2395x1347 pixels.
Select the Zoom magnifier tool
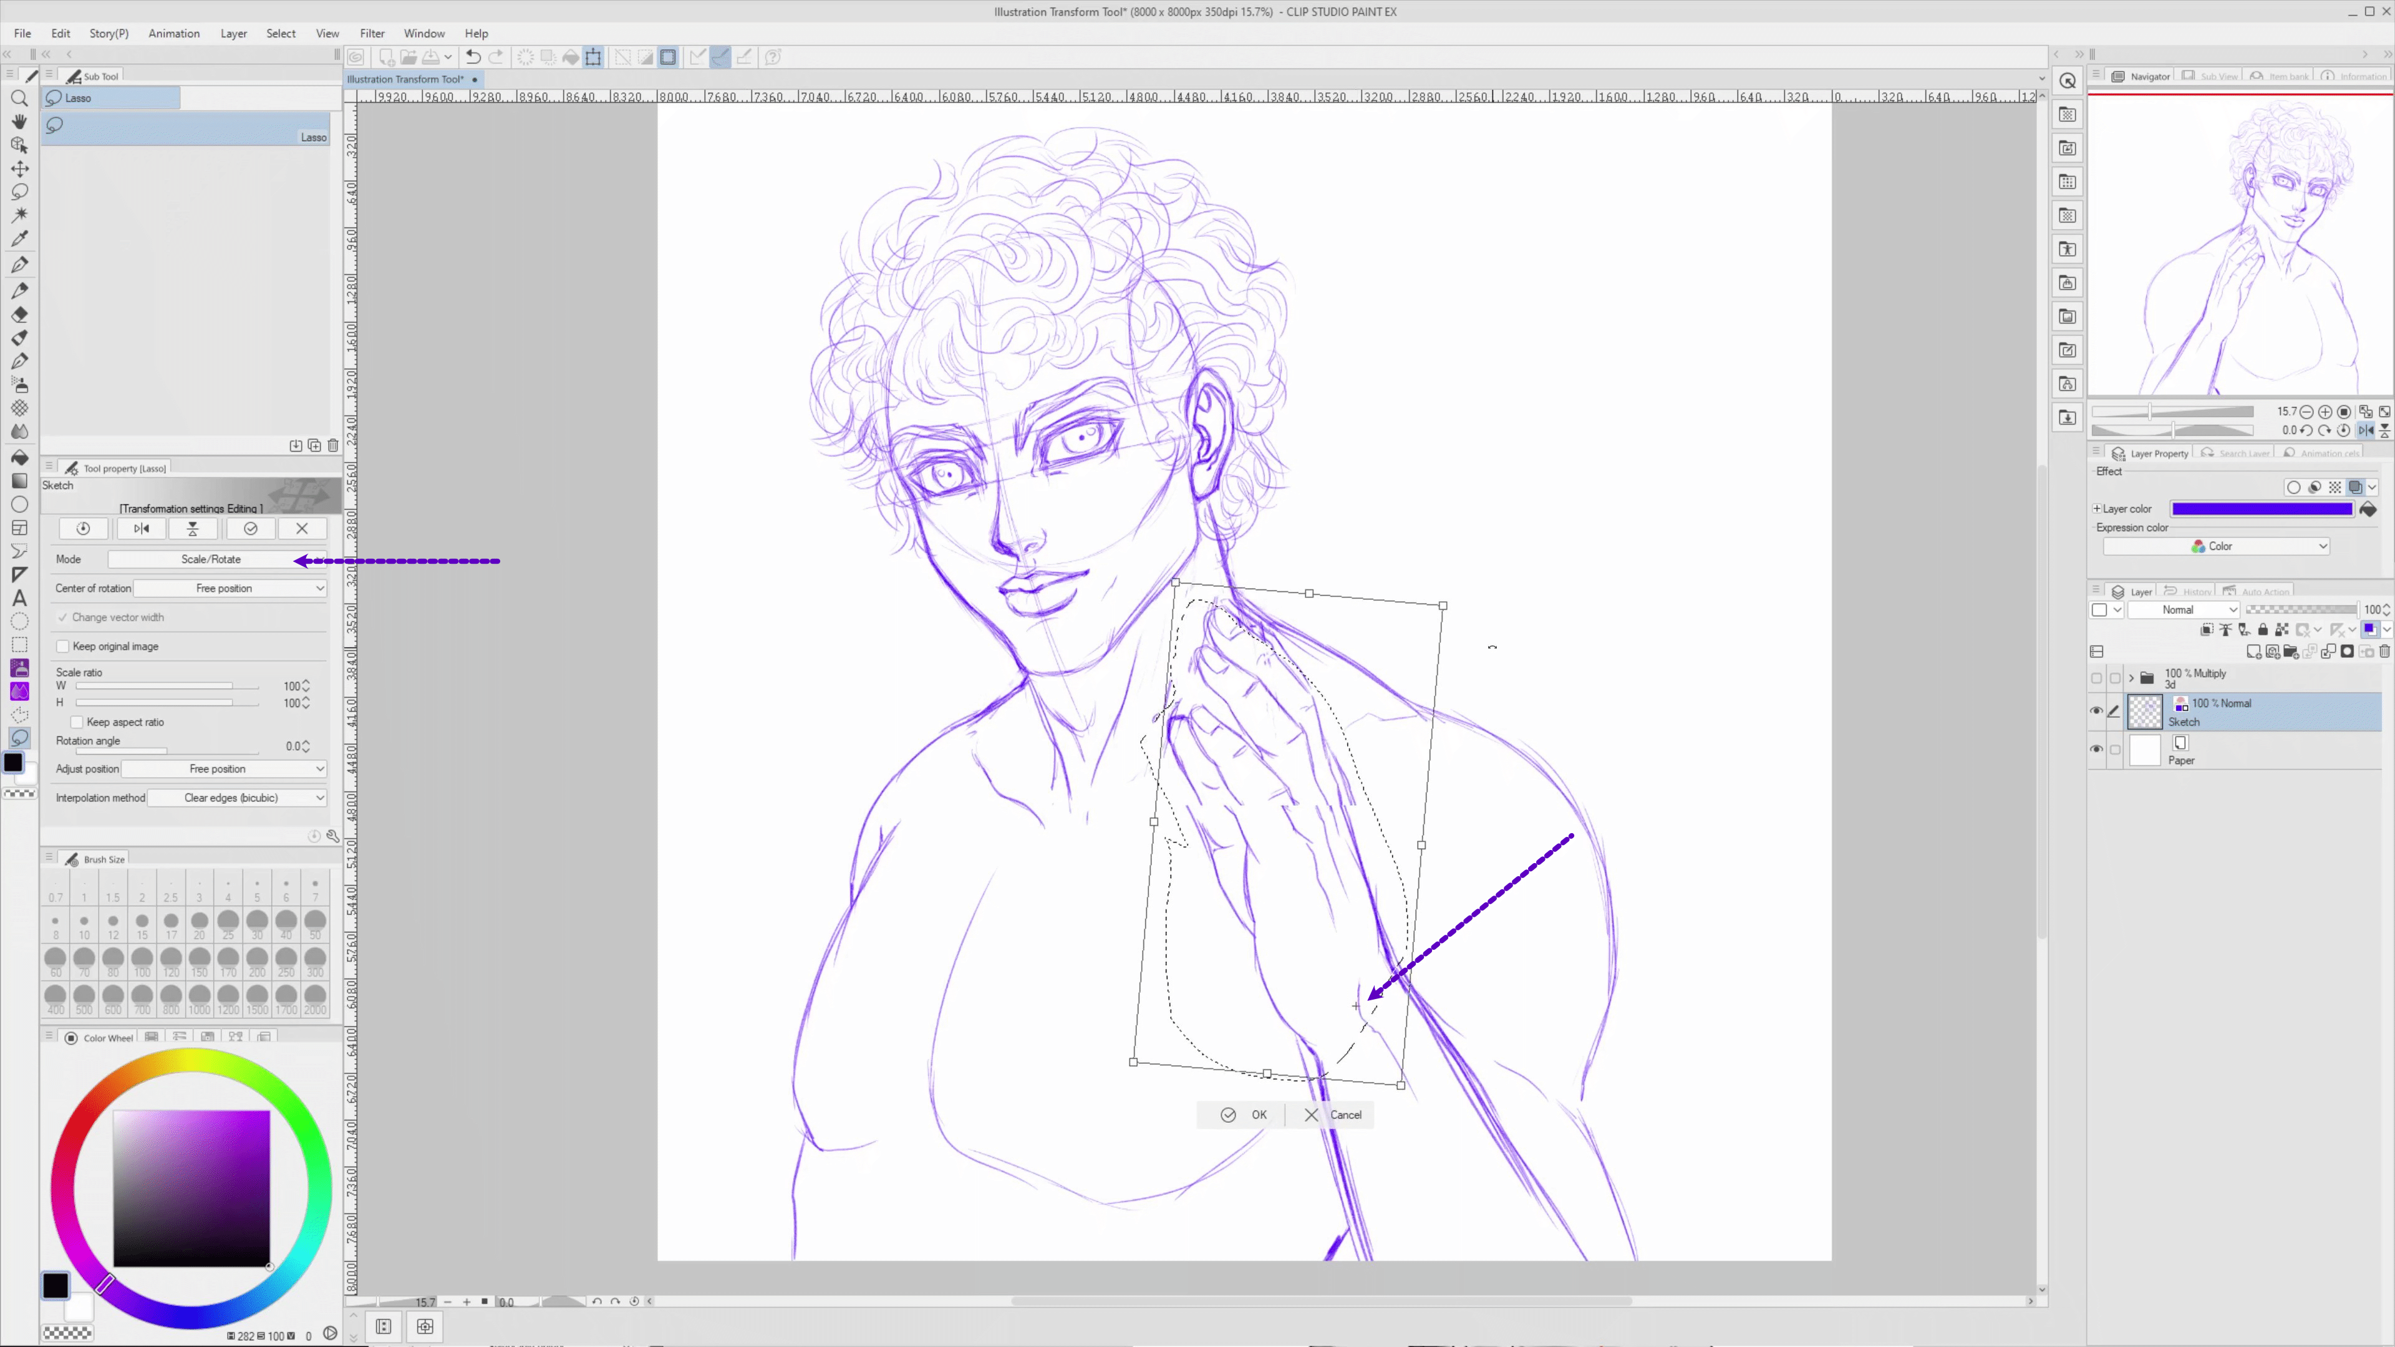click(x=19, y=99)
